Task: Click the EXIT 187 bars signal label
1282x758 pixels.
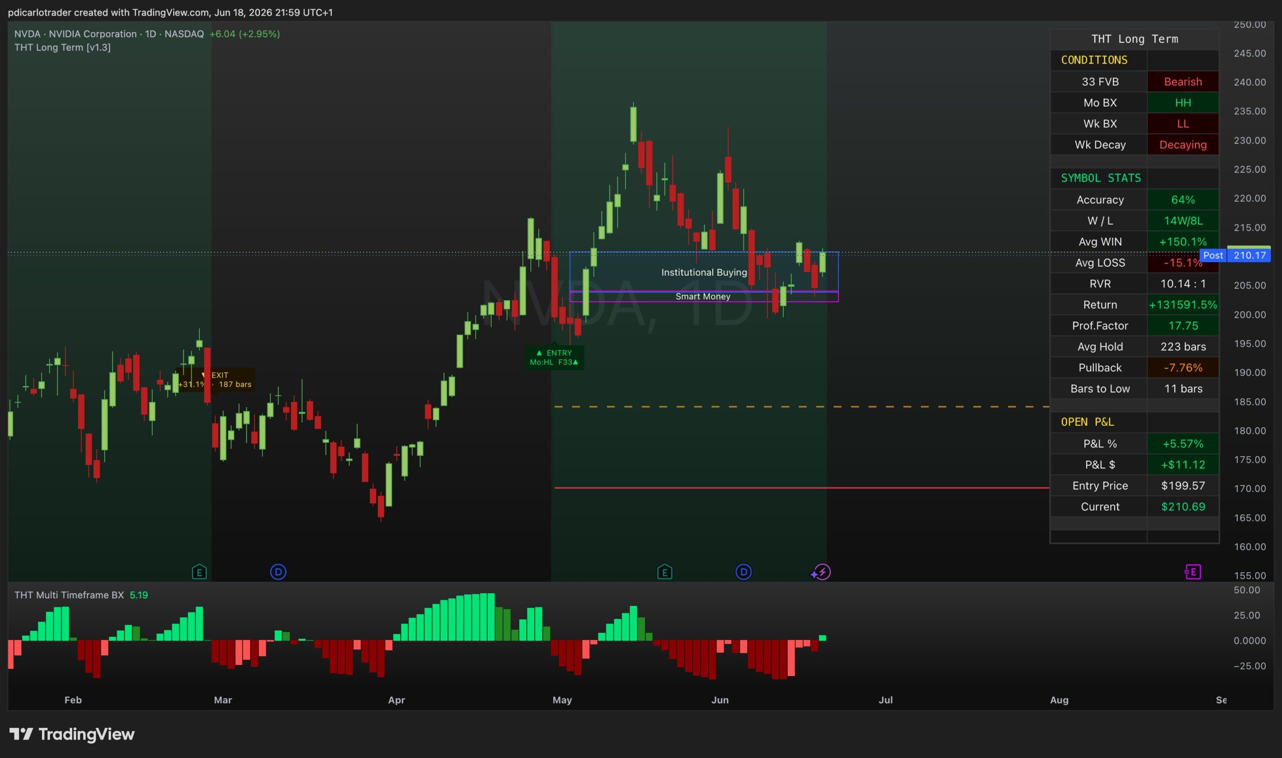Action: 215,380
